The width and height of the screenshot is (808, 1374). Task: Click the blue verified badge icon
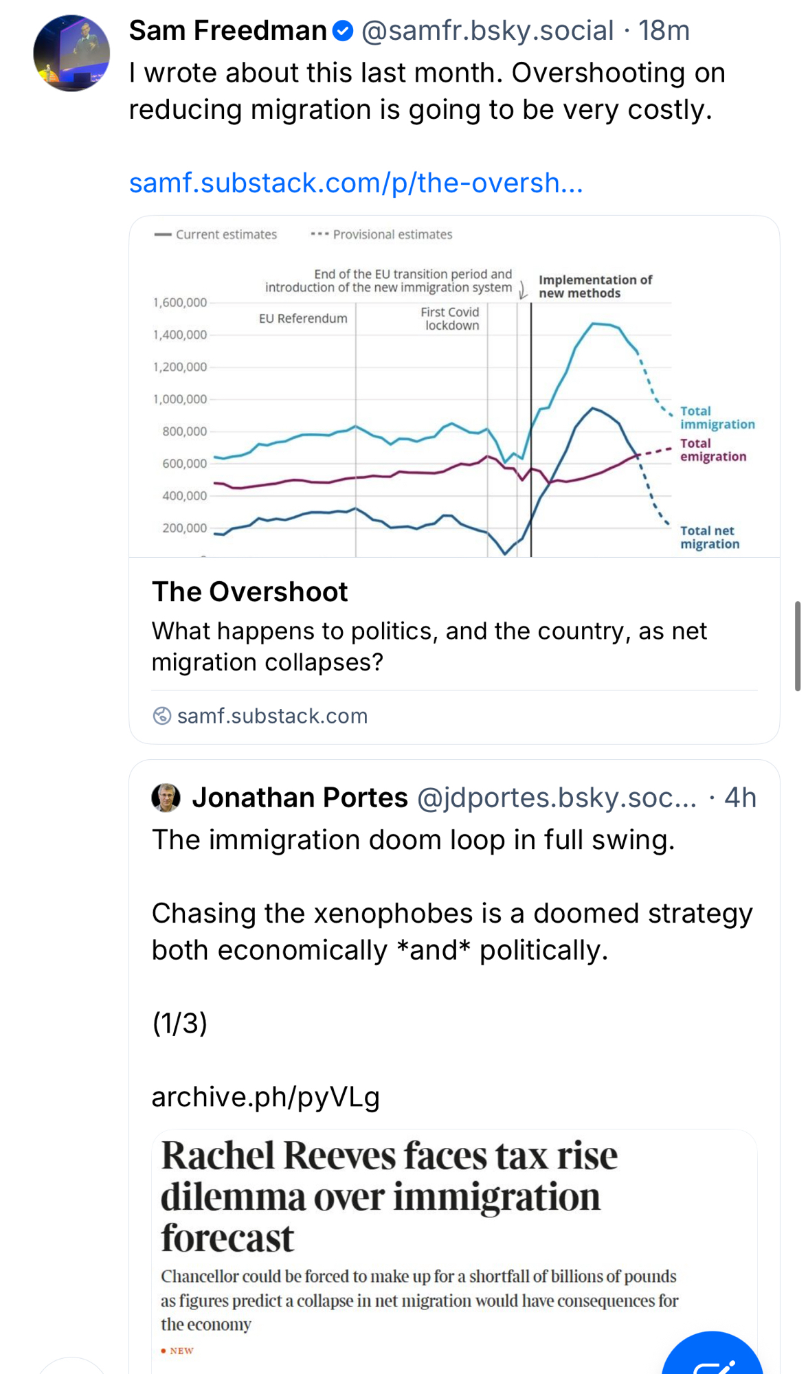(342, 31)
